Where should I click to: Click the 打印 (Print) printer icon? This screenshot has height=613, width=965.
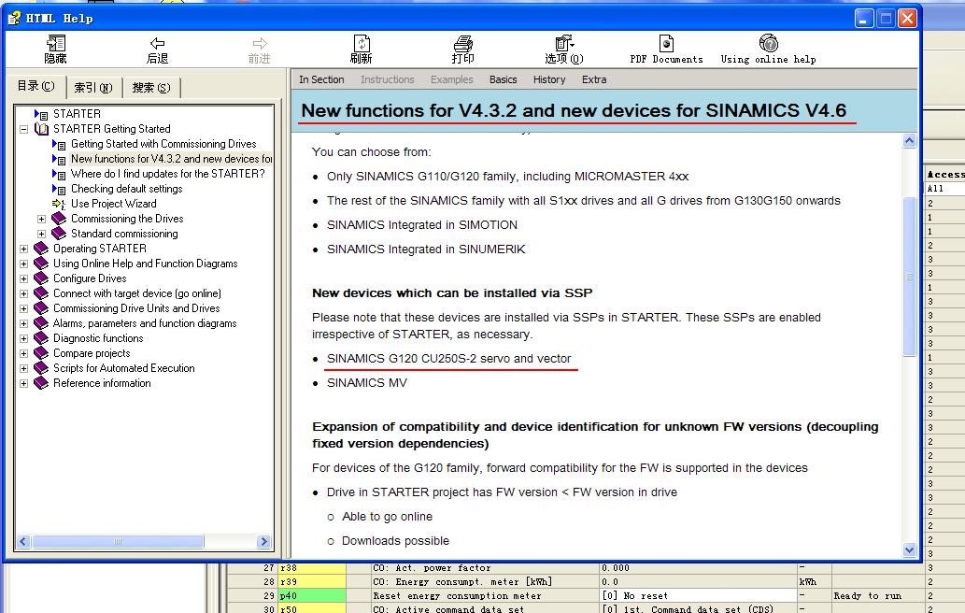pos(462,43)
